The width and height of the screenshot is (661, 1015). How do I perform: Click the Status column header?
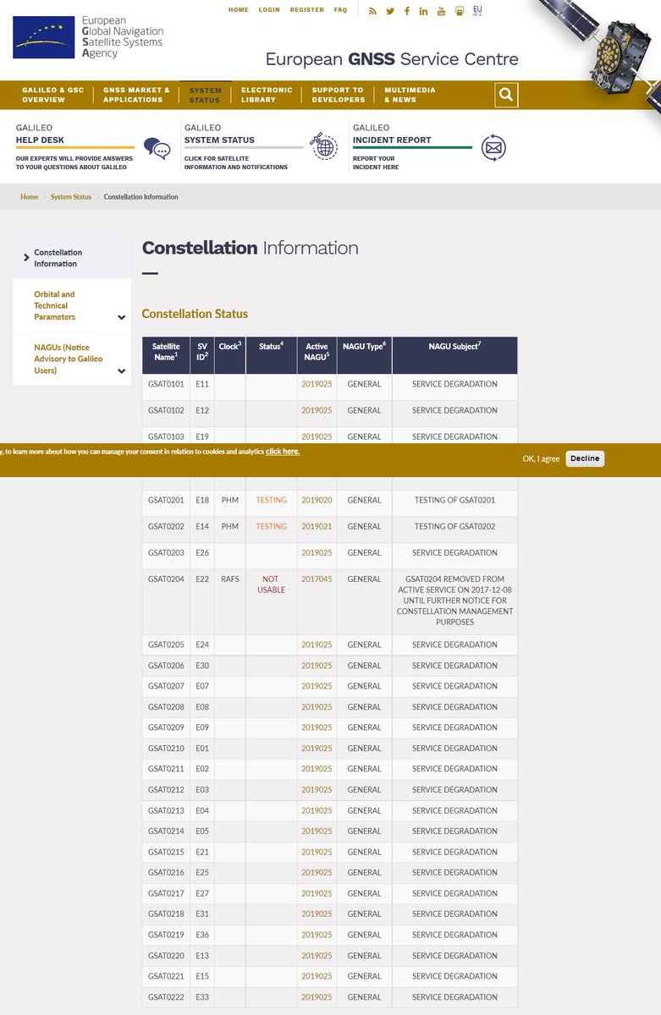271,355
